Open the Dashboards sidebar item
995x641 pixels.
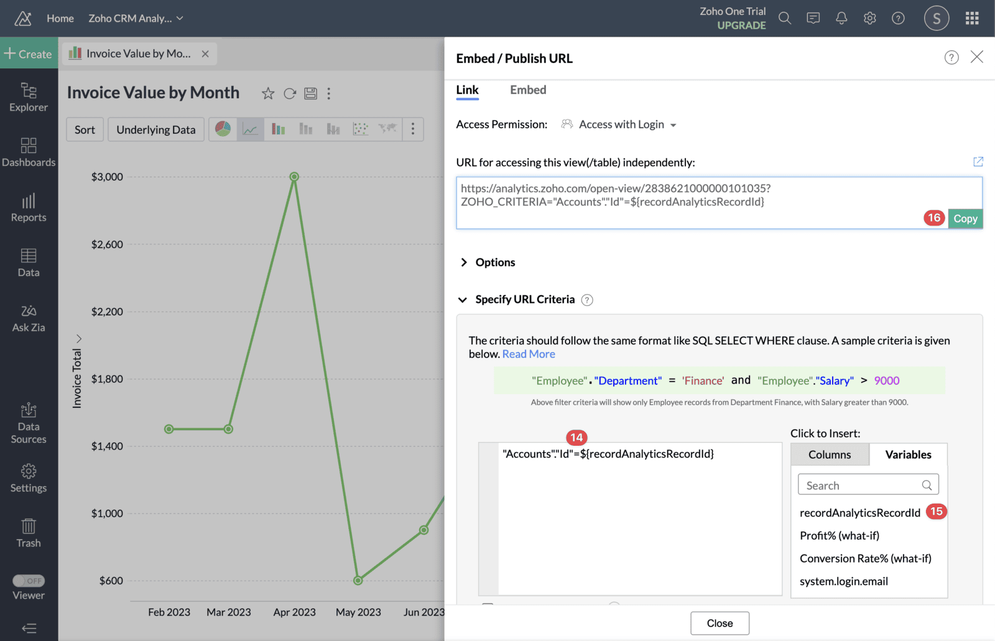pos(29,152)
